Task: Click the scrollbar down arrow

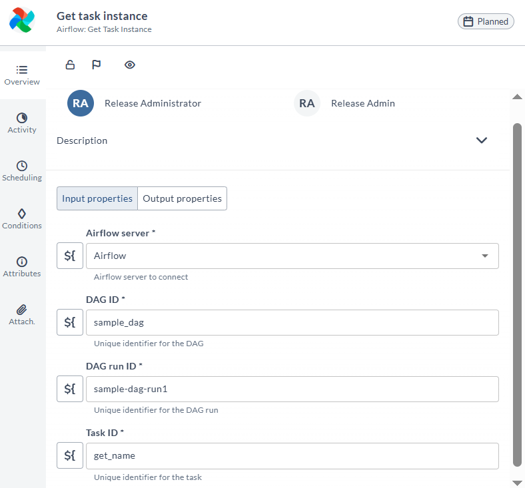Action: coord(517,483)
